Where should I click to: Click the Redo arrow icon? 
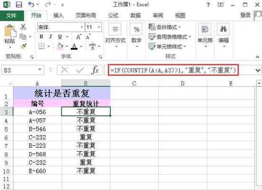[x=48, y=4]
